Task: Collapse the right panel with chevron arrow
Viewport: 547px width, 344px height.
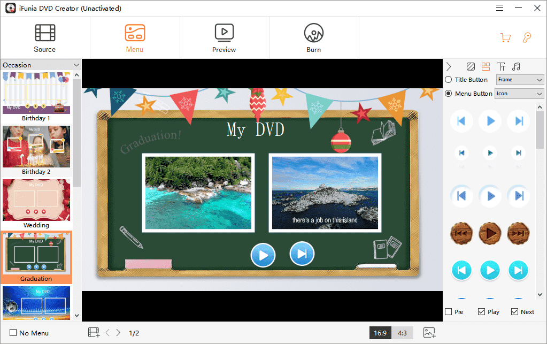Action: coord(449,67)
